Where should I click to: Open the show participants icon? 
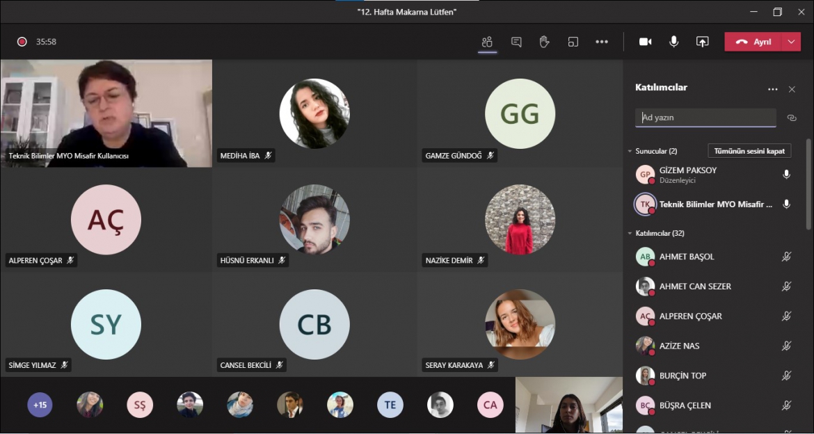(x=487, y=42)
